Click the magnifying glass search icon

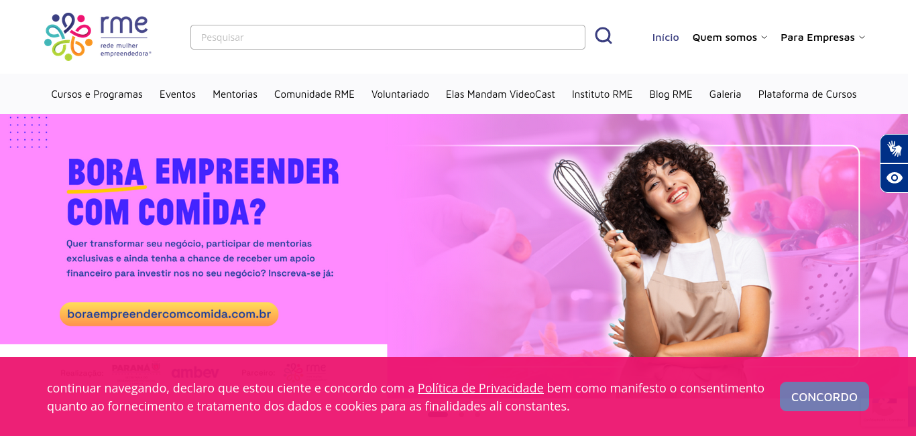pos(604,36)
